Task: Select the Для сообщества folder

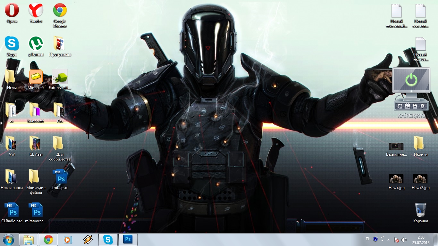Action: tap(60, 149)
